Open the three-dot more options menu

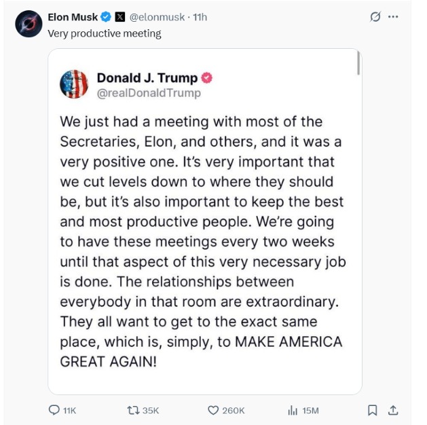(x=393, y=17)
